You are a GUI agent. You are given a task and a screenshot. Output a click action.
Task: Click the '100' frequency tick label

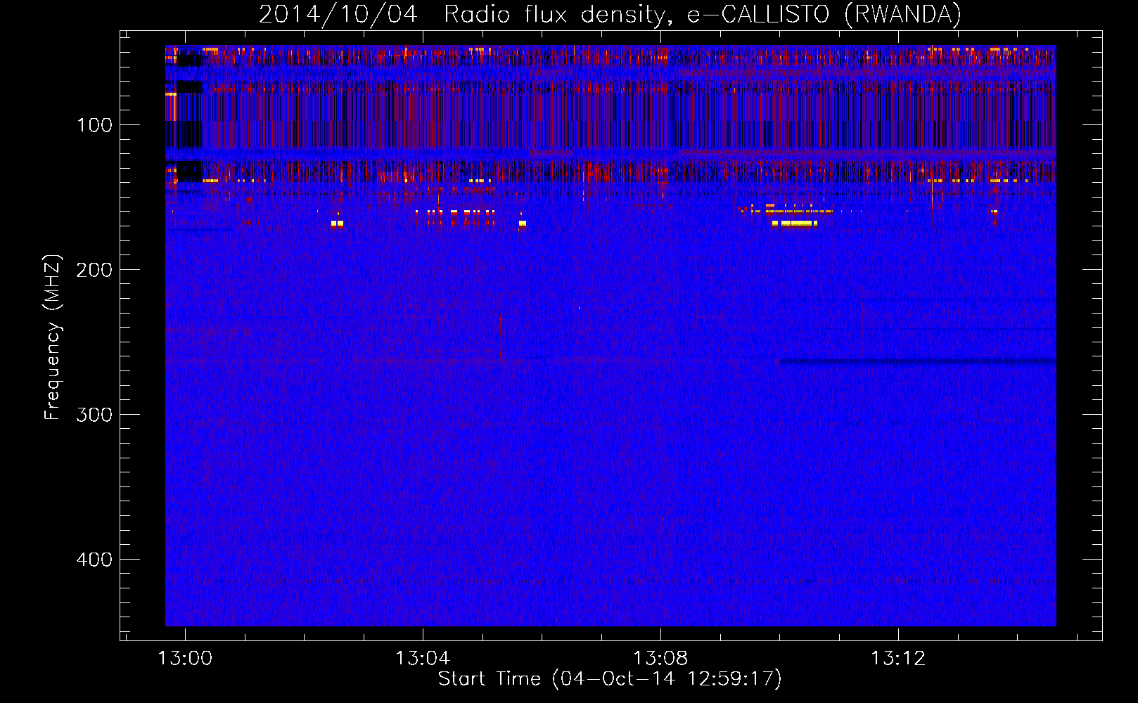pos(95,125)
